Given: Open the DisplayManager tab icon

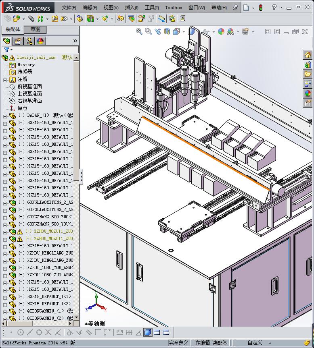Looking at the screenshot, I should coord(40,41).
